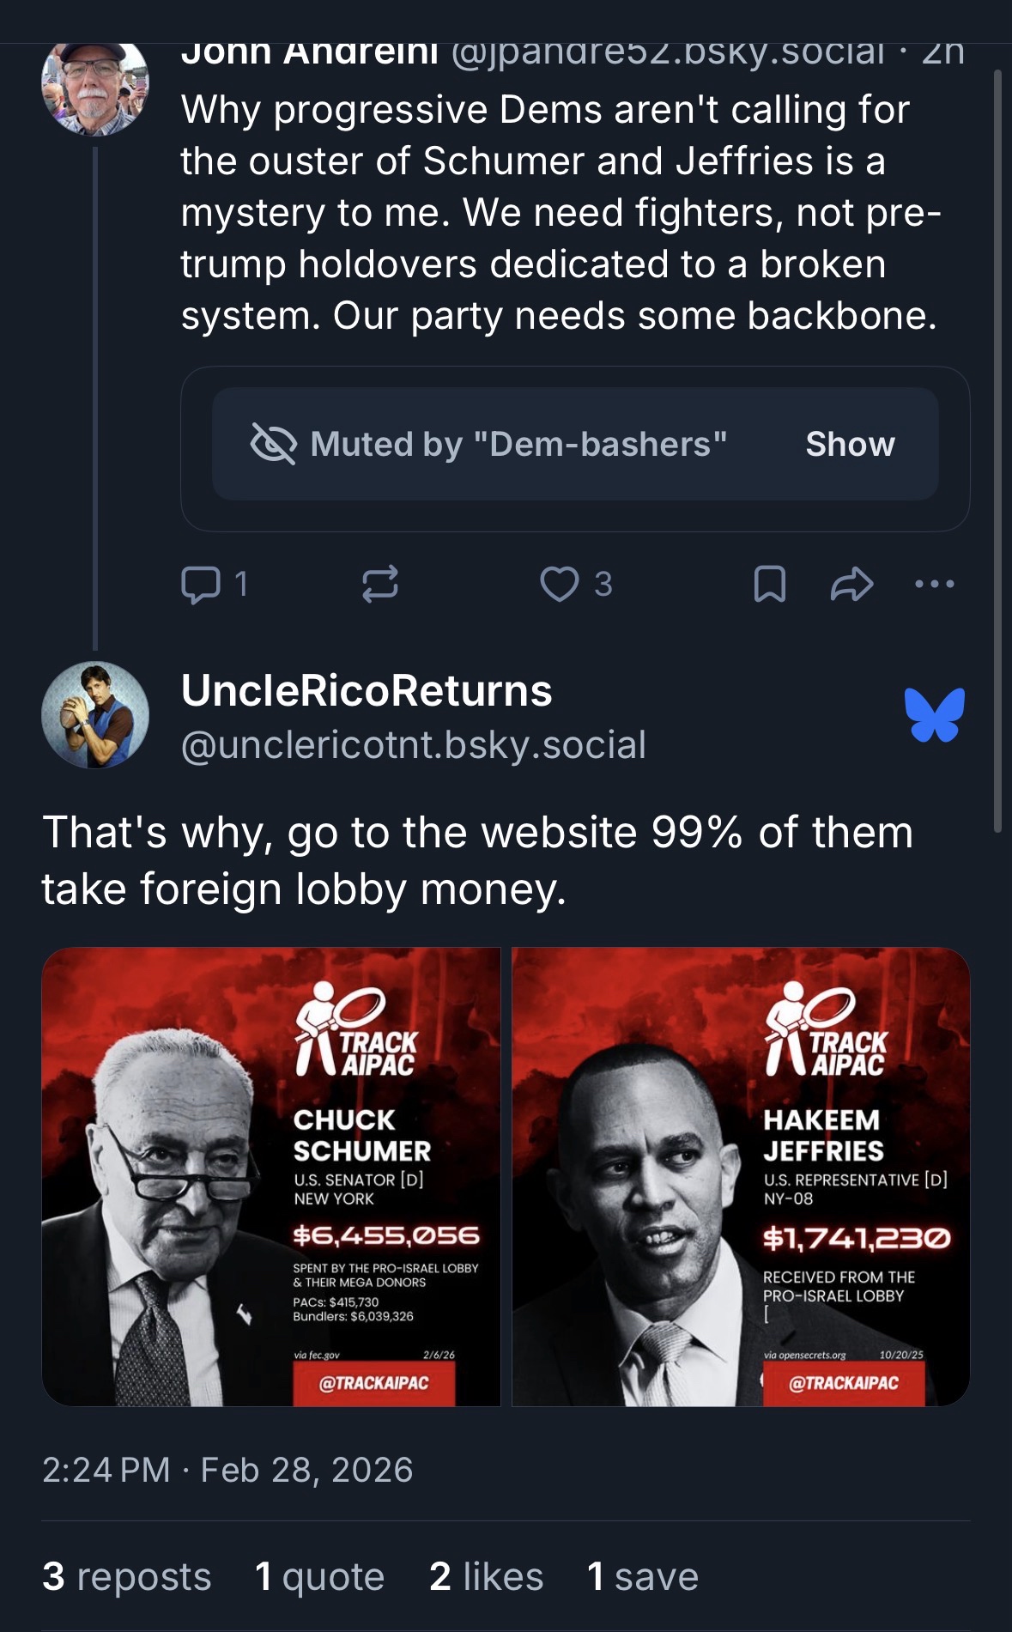View the 2 likes list
The width and height of the screenshot is (1012, 1632).
tap(486, 1576)
